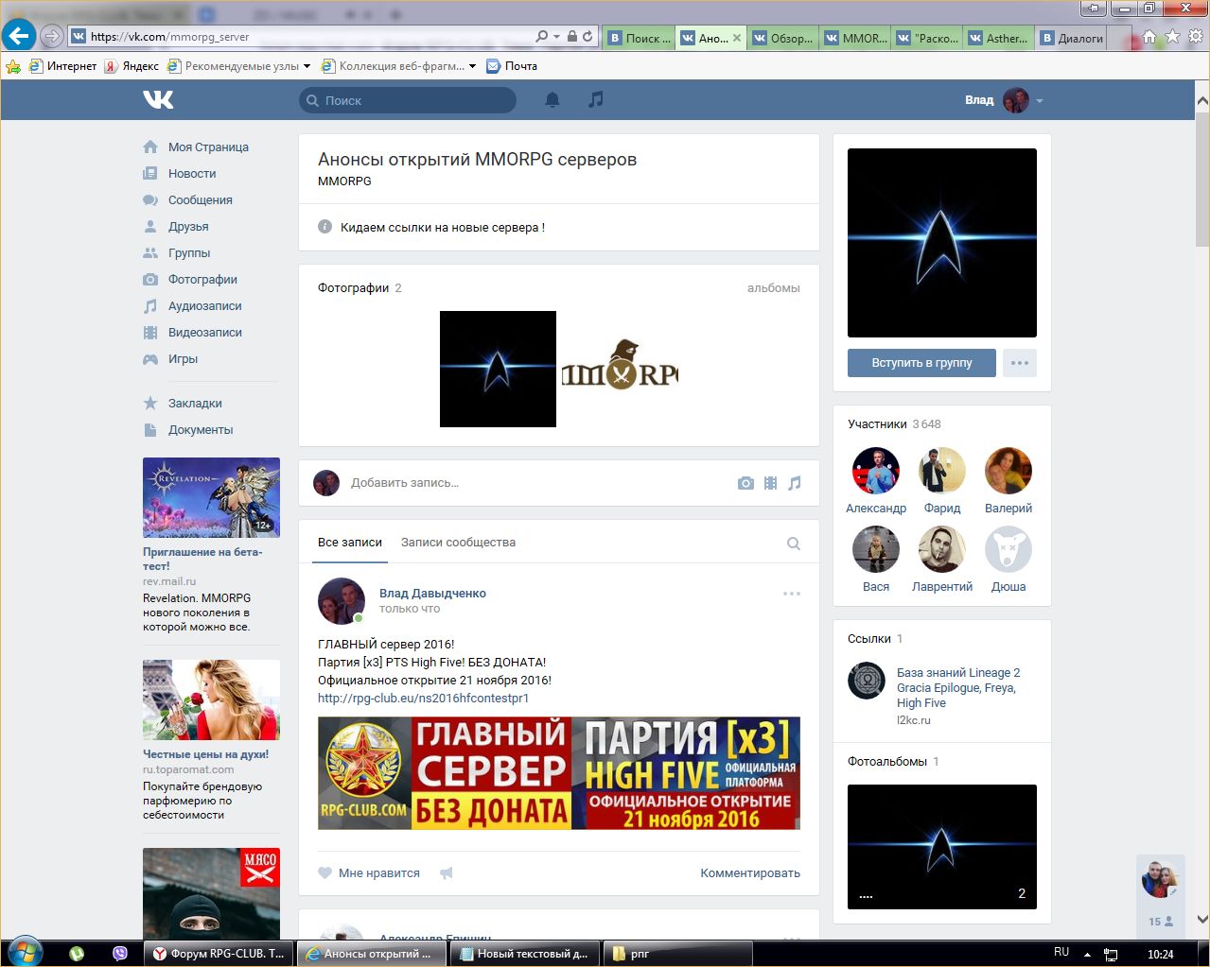This screenshot has height=967, width=1210.
Task: Click share megaphone icon under post
Action: [447, 873]
